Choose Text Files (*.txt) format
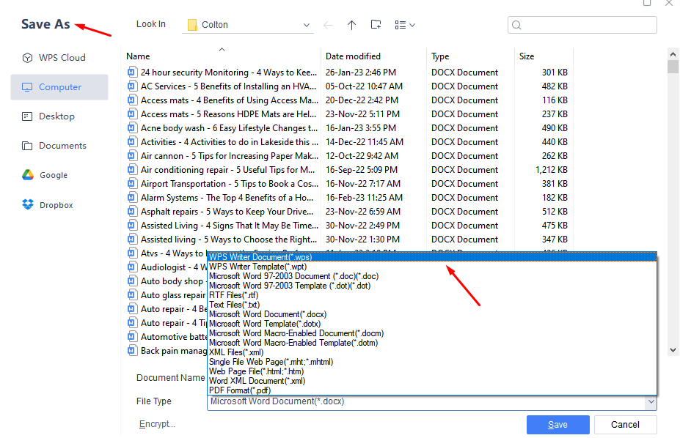 coord(432,305)
